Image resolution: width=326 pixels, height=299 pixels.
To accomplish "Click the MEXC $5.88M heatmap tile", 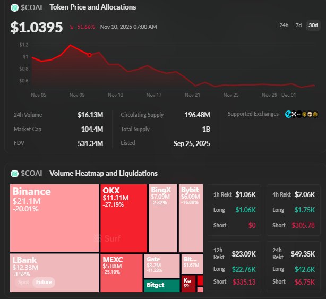I will pyautogui.click(x=121, y=272).
